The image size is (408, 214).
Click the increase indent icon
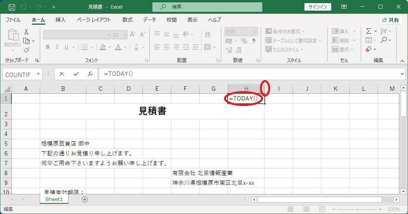[x=195, y=47]
